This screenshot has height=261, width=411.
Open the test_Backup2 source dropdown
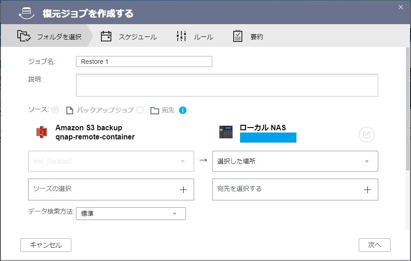point(111,161)
